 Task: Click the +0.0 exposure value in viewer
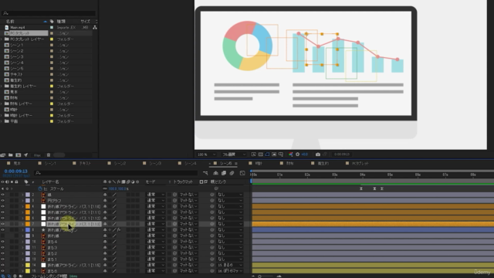(x=305, y=154)
